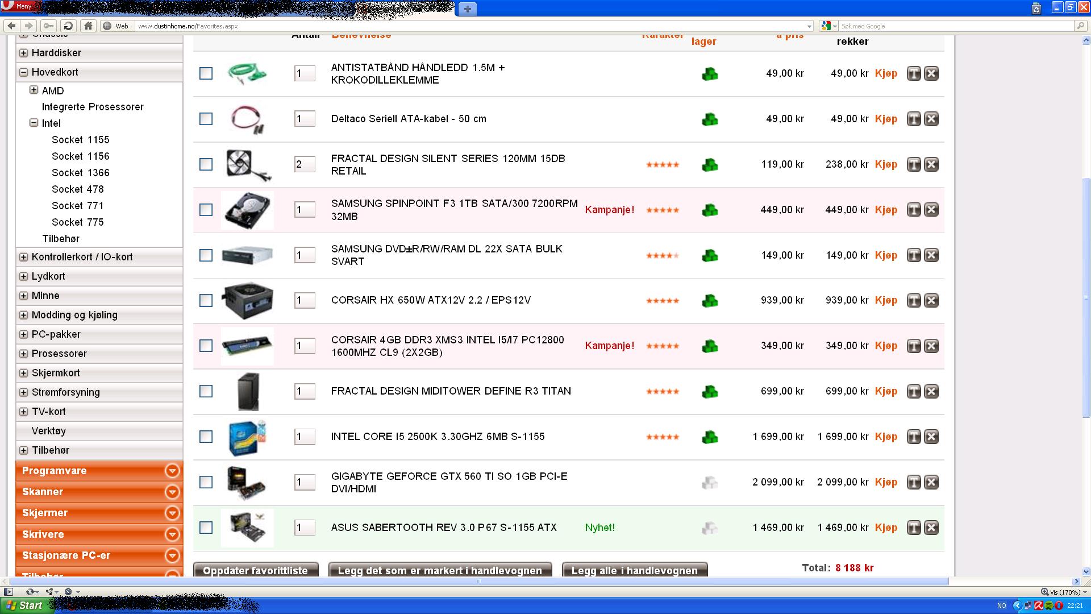Click Oppdater favorittliste button
This screenshot has height=614, width=1091.
coord(256,570)
